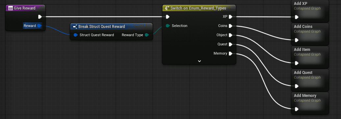This screenshot has width=341, height=119.
Task: Click the Reward Type pin label
Action: [132, 35]
